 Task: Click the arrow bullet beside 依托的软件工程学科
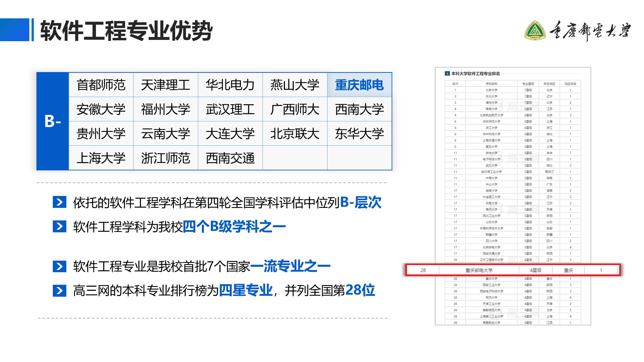tap(60, 202)
